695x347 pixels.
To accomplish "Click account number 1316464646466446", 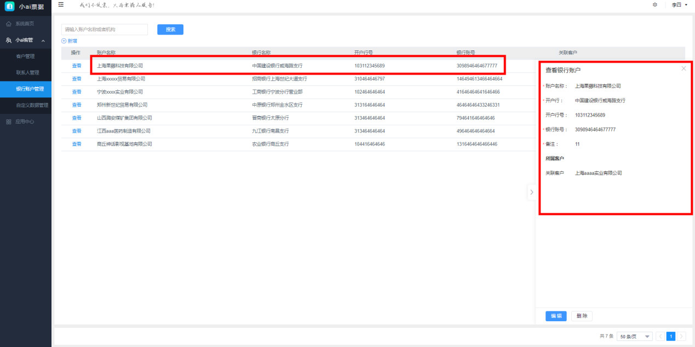I will point(477,144).
